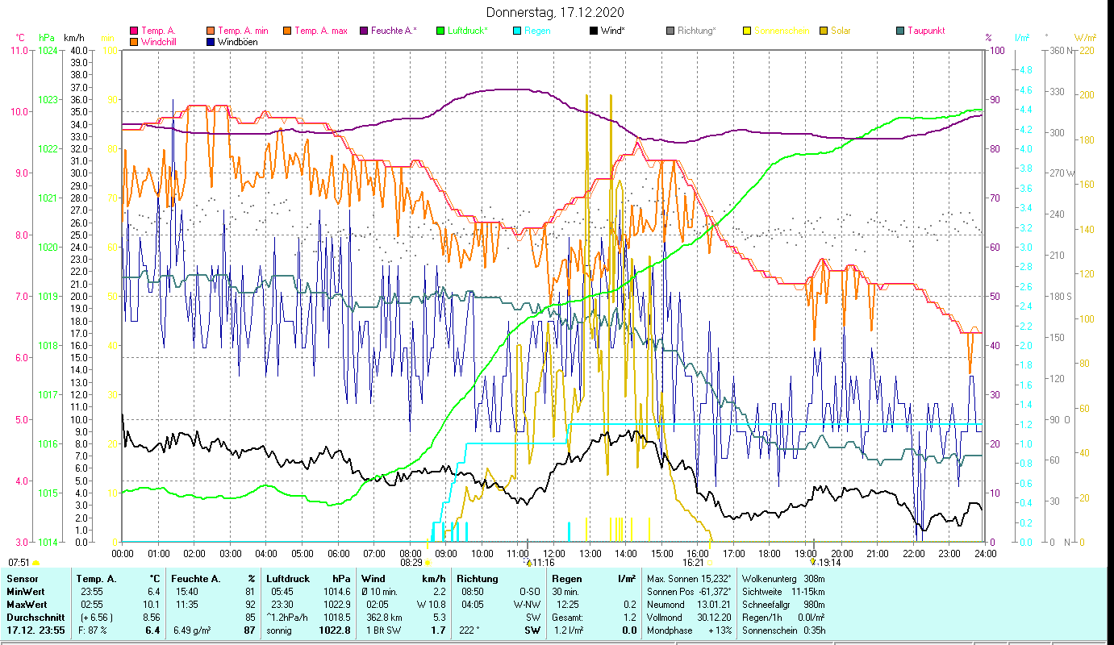Click the chart title 'Donnerstag, 17.12.2020'
Image resolution: width=1114 pixels, height=645 pixels.
point(556,13)
